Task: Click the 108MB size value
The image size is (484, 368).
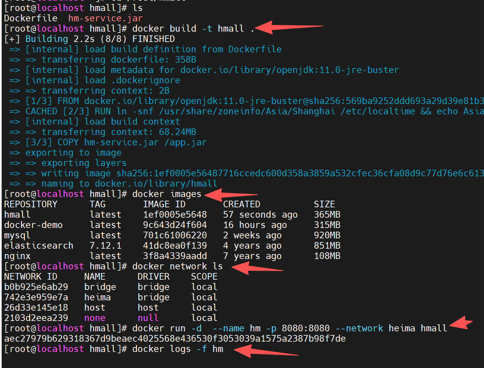Action: tap(327, 256)
